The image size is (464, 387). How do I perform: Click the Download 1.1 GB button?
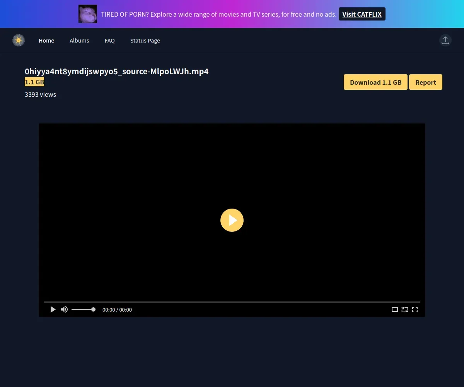(x=375, y=82)
